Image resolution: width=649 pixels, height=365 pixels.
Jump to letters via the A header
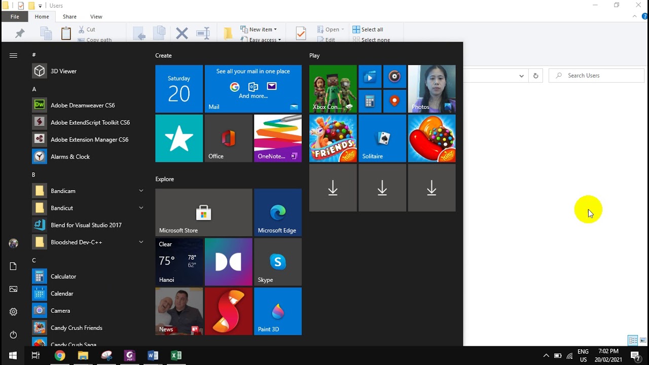tap(34, 89)
